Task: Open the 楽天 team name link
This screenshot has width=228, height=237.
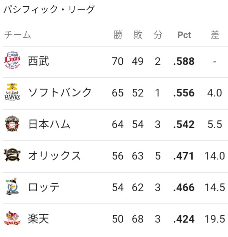Action: coord(38,219)
